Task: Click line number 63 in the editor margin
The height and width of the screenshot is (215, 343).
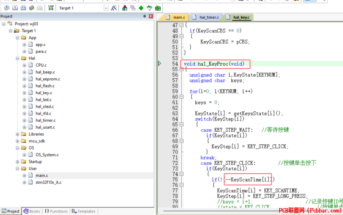Action: pyautogui.click(x=175, y=114)
